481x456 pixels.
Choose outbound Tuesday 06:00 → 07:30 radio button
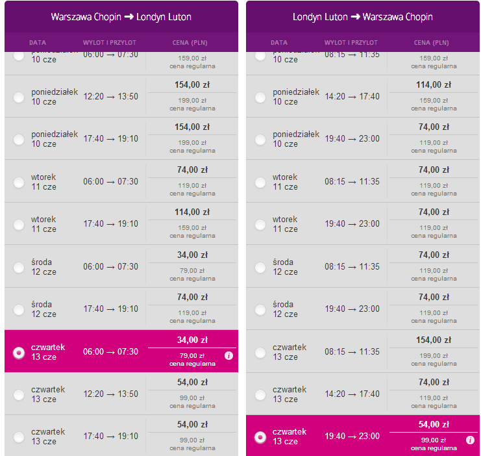click(19, 183)
